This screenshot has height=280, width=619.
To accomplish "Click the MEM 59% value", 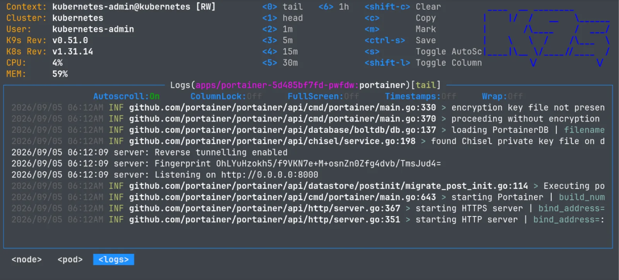I will pyautogui.click(x=60, y=74).
